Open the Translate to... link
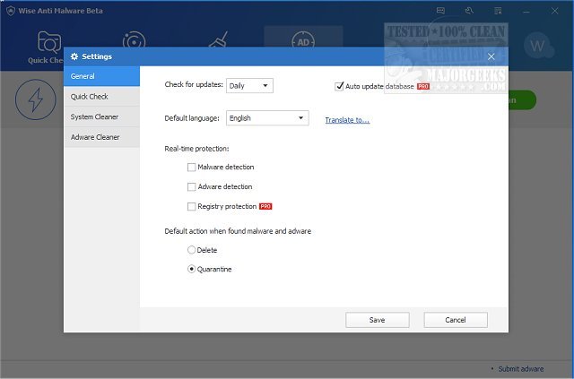 pos(347,120)
